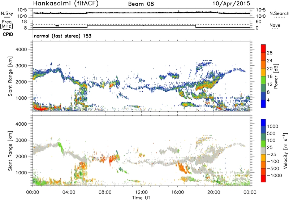Click the Time UT axis label
This screenshot has width=289, height=200.
(x=141, y=198)
